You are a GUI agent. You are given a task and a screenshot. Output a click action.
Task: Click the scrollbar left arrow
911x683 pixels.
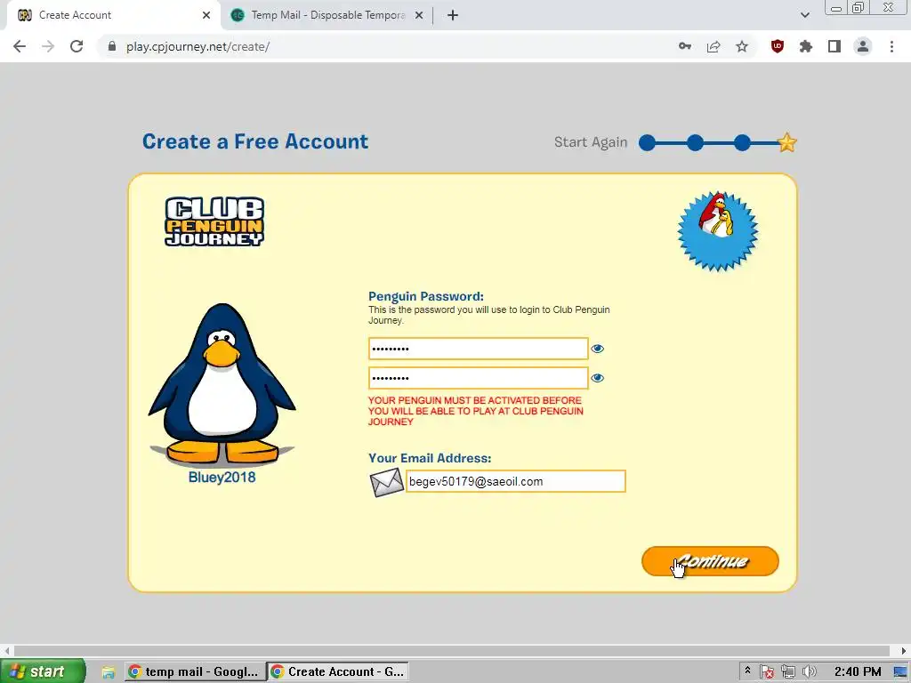[x=7, y=650]
